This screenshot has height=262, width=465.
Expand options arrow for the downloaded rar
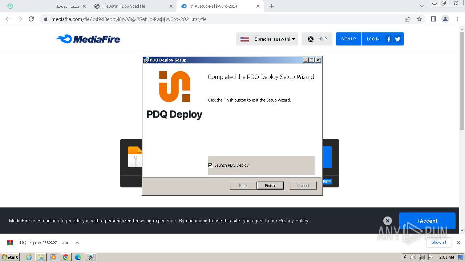pos(77,243)
